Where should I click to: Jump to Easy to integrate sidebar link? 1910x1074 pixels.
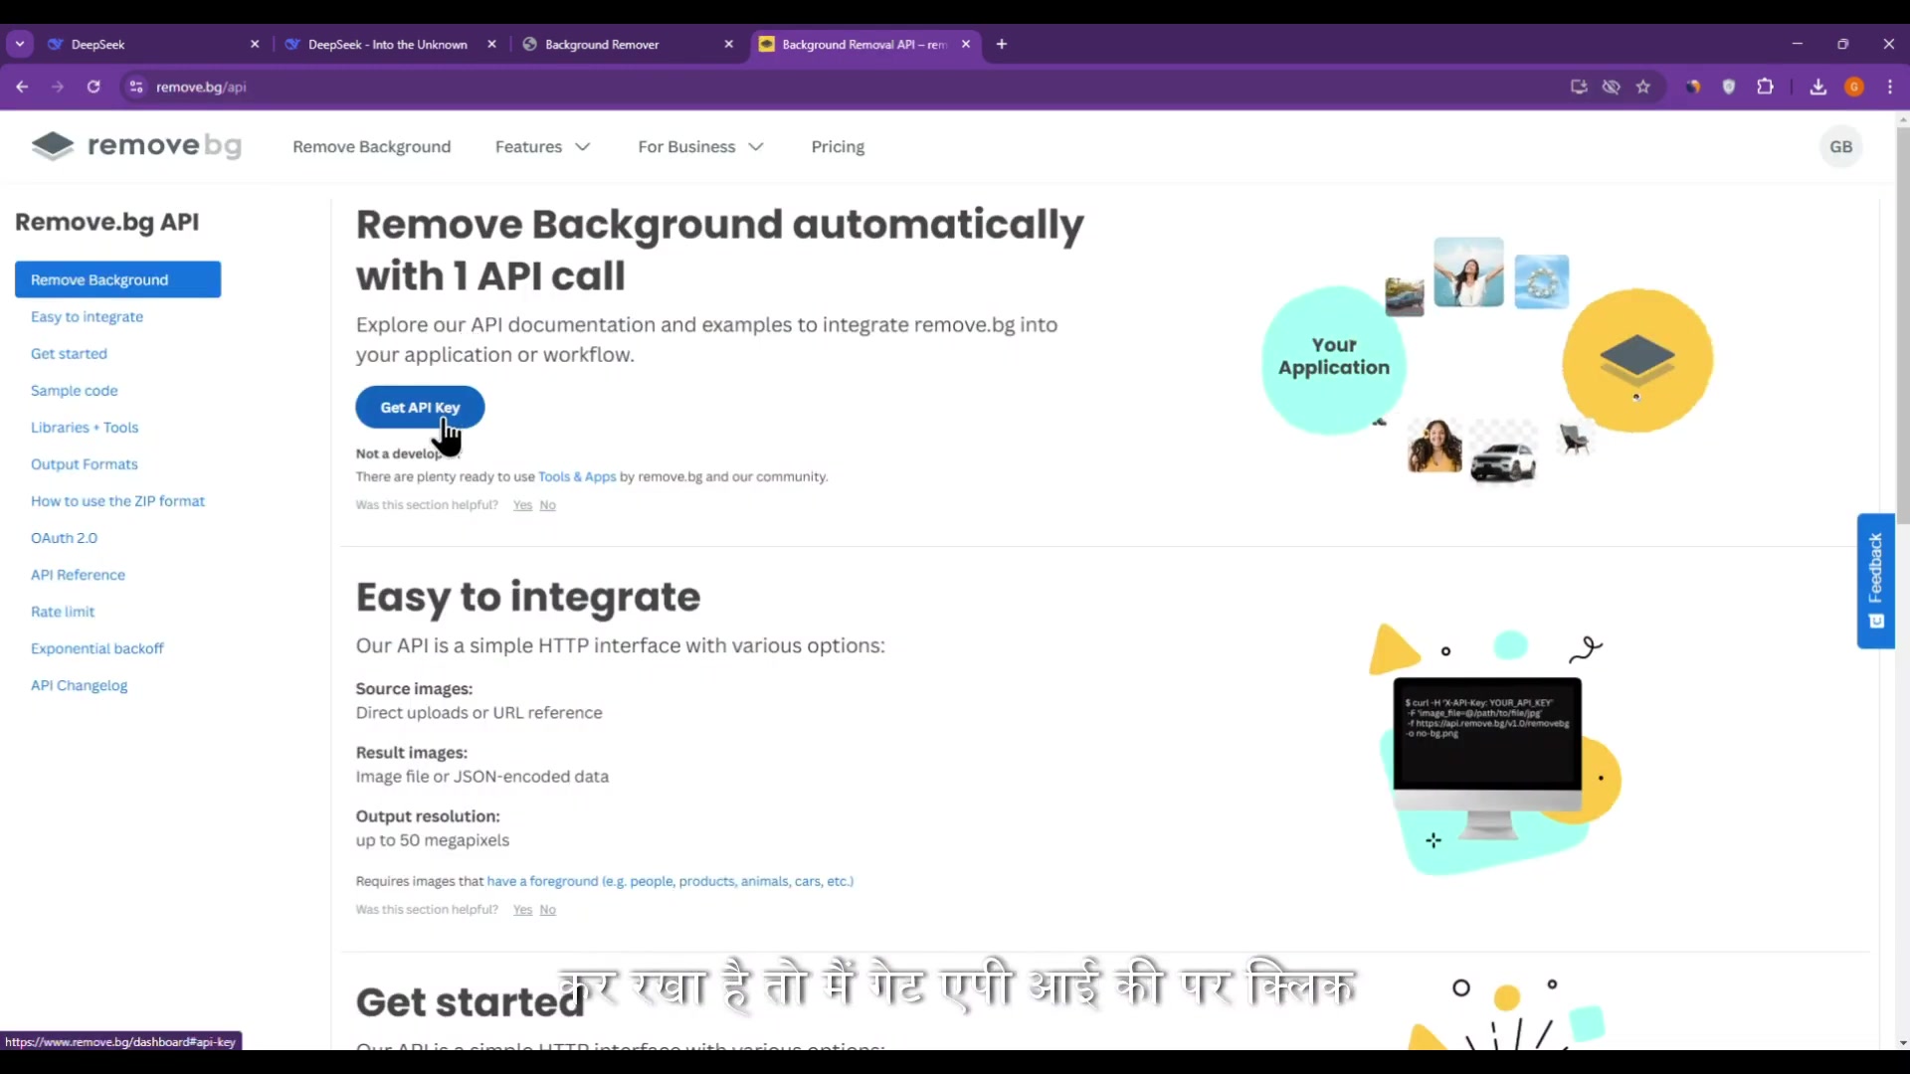pyautogui.click(x=87, y=316)
